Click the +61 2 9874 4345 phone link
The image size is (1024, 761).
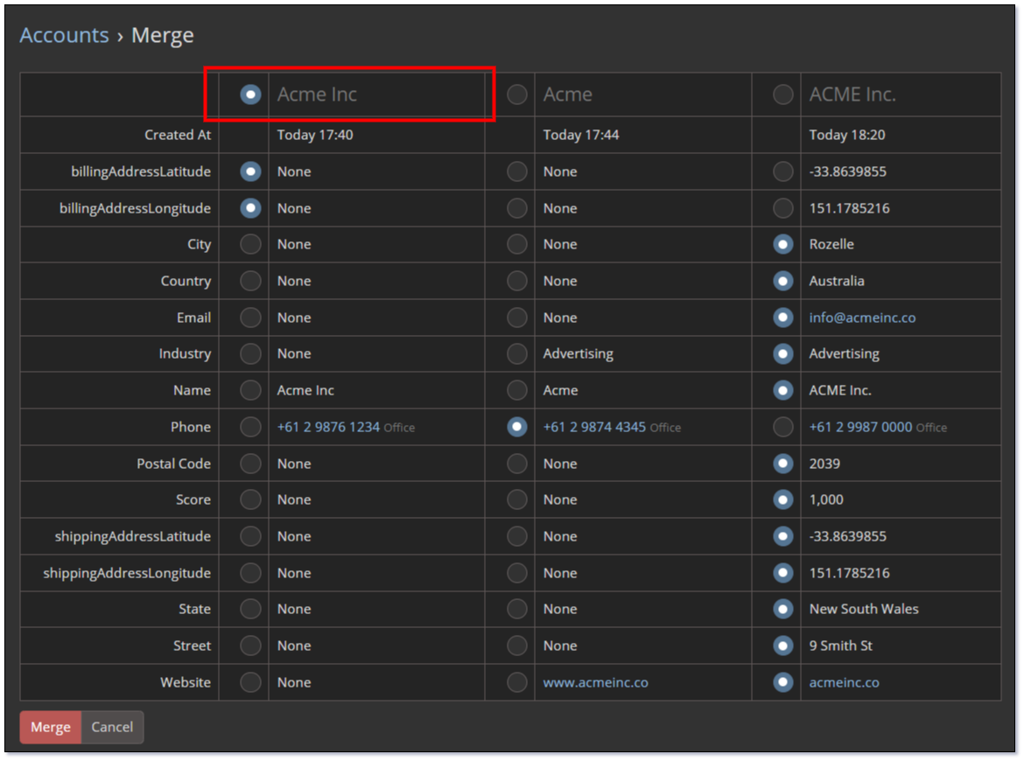[594, 427]
